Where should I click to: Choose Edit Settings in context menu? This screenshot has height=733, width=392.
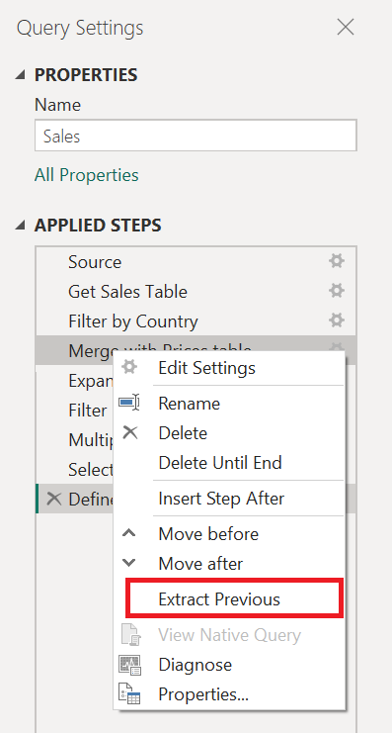229,368
